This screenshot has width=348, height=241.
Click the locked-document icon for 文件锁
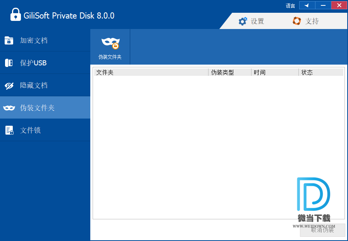[9, 130]
